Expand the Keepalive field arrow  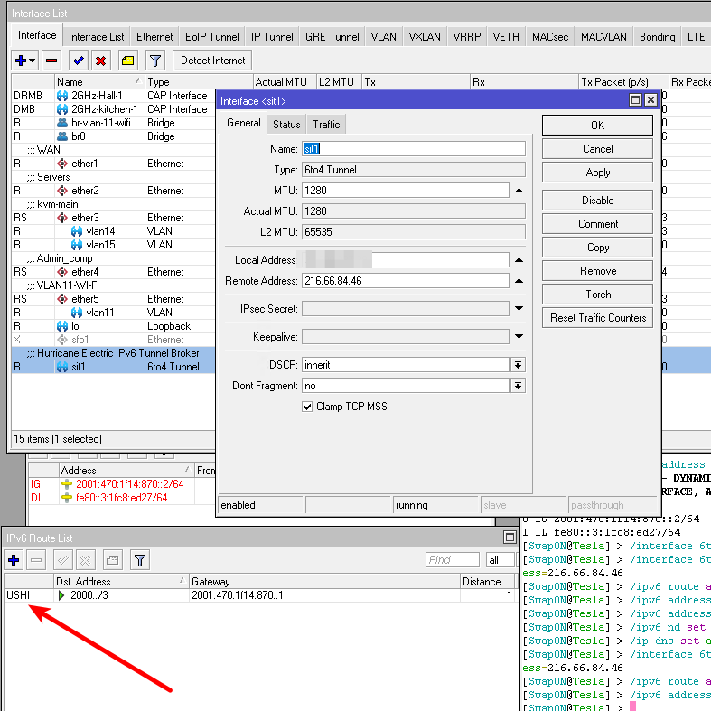tap(519, 337)
